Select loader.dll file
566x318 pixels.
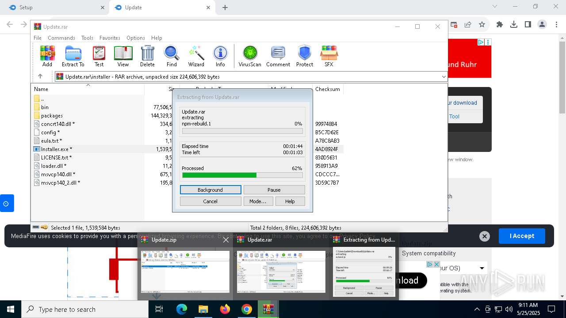54,166
